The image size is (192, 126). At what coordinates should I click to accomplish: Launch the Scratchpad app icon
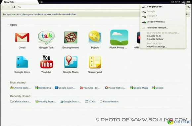point(95,62)
